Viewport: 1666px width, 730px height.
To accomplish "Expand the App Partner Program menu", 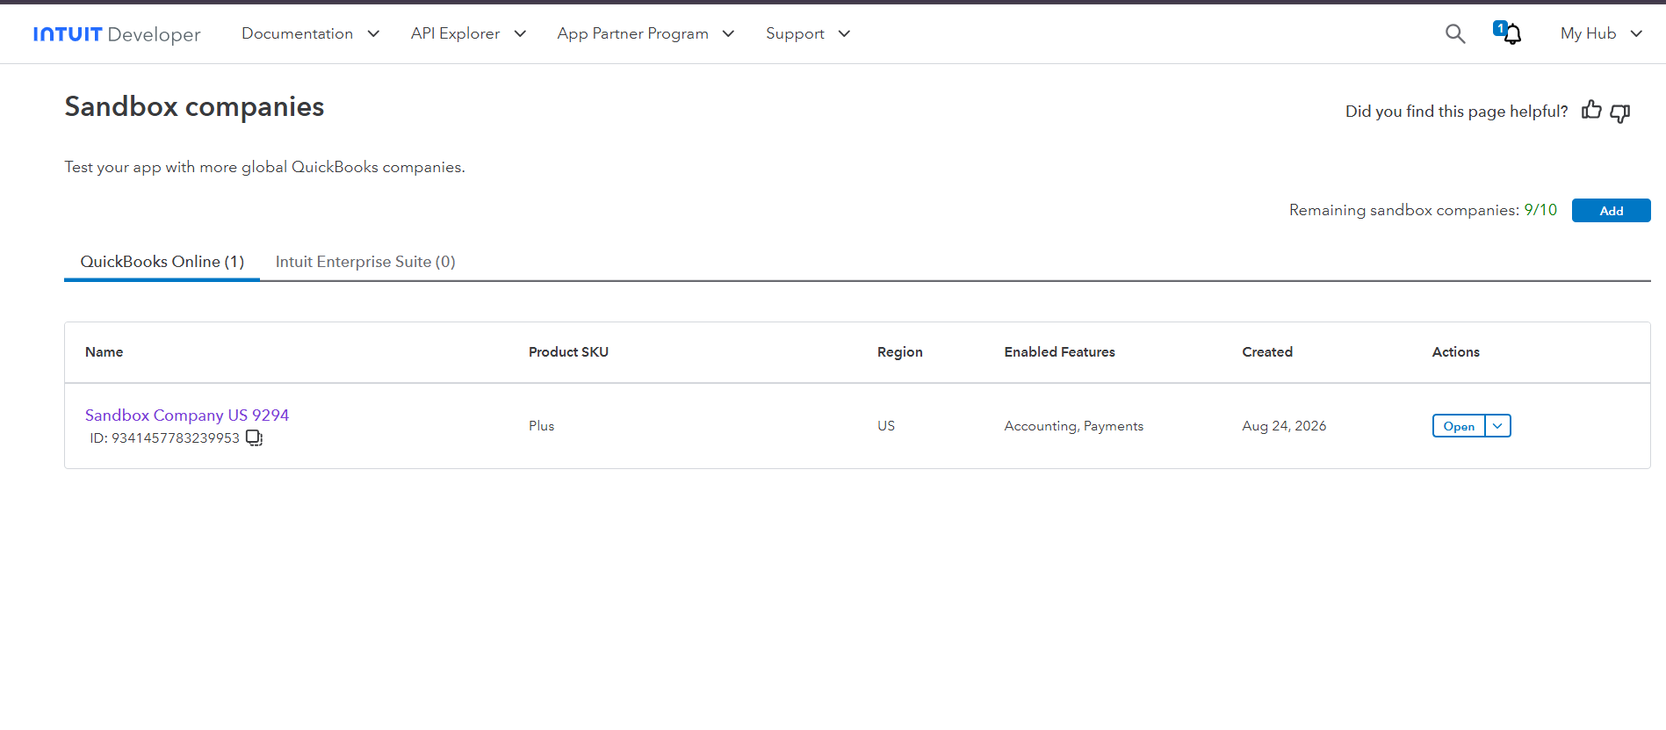I will click(645, 33).
